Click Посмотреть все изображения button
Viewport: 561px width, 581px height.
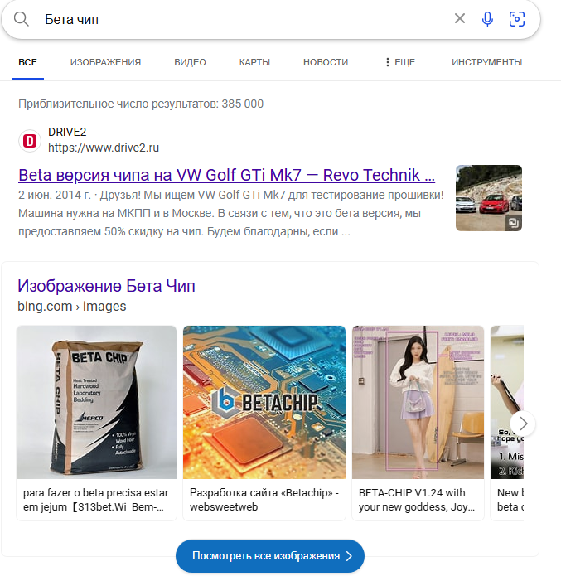[270, 556]
